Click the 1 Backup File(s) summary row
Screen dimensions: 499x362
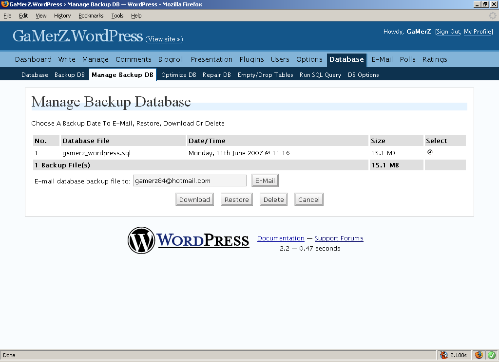coord(200,165)
